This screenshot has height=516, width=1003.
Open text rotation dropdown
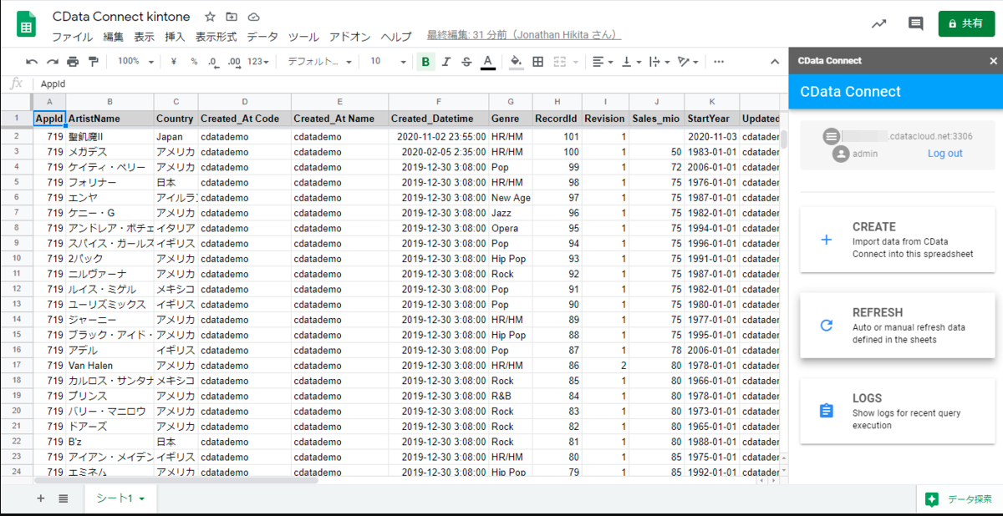688,62
